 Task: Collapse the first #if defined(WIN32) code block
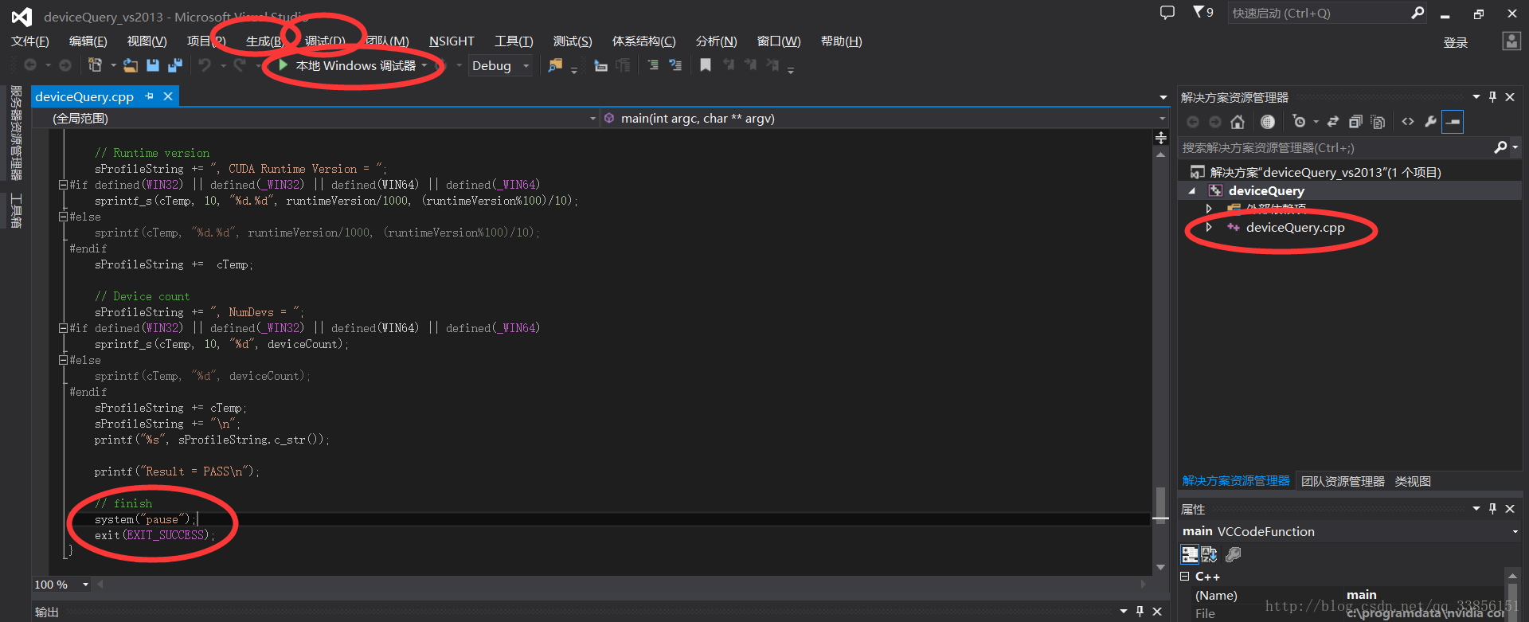tap(62, 185)
